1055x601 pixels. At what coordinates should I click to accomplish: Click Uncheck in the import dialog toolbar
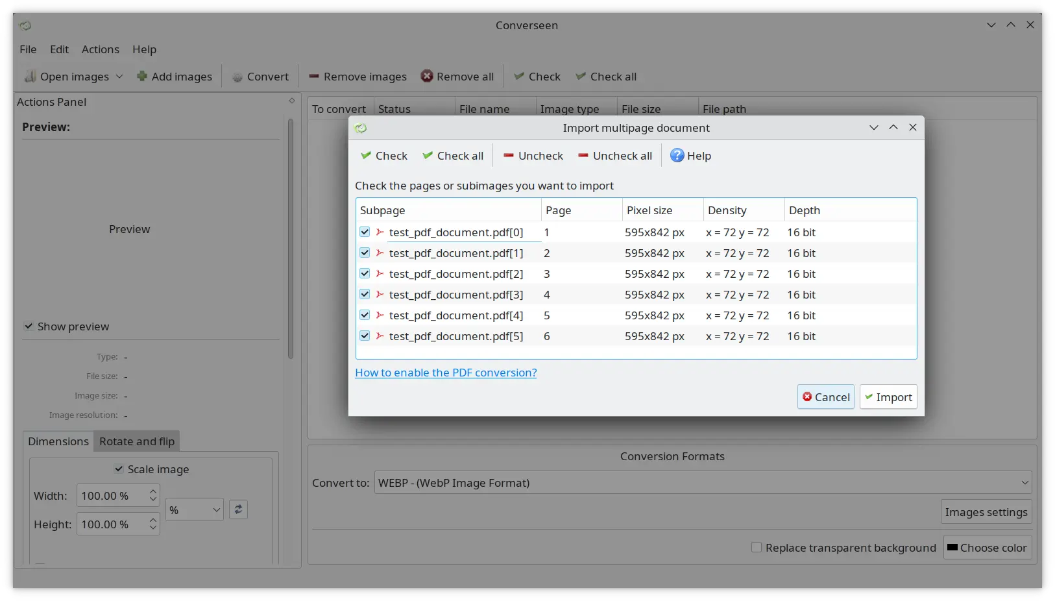pyautogui.click(x=533, y=156)
